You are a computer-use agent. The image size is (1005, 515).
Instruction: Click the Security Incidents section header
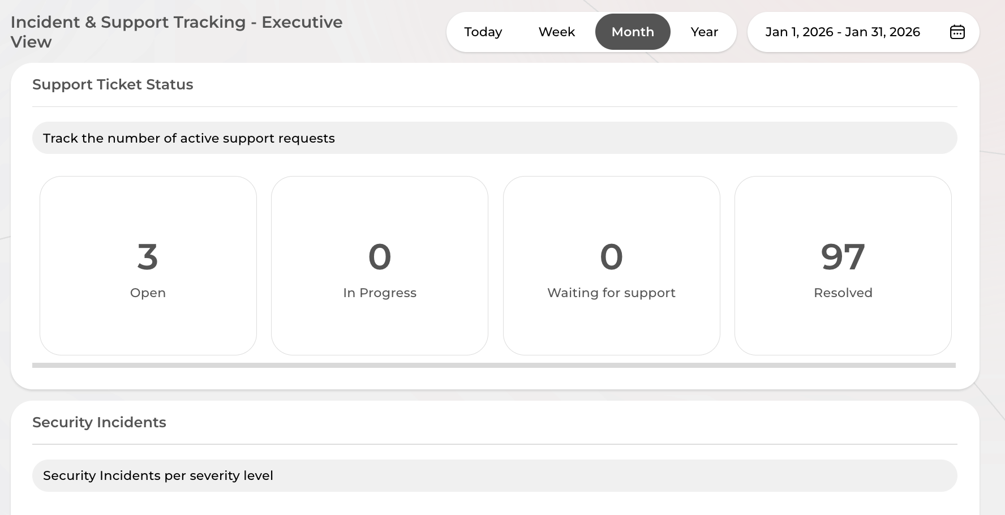(x=100, y=422)
